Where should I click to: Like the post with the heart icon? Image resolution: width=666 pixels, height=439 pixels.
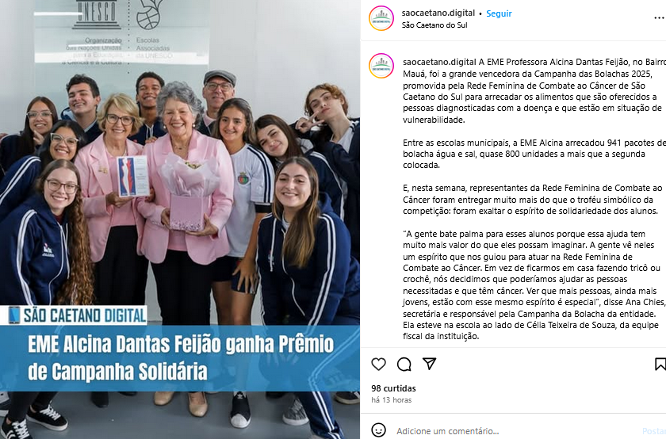pos(378,365)
